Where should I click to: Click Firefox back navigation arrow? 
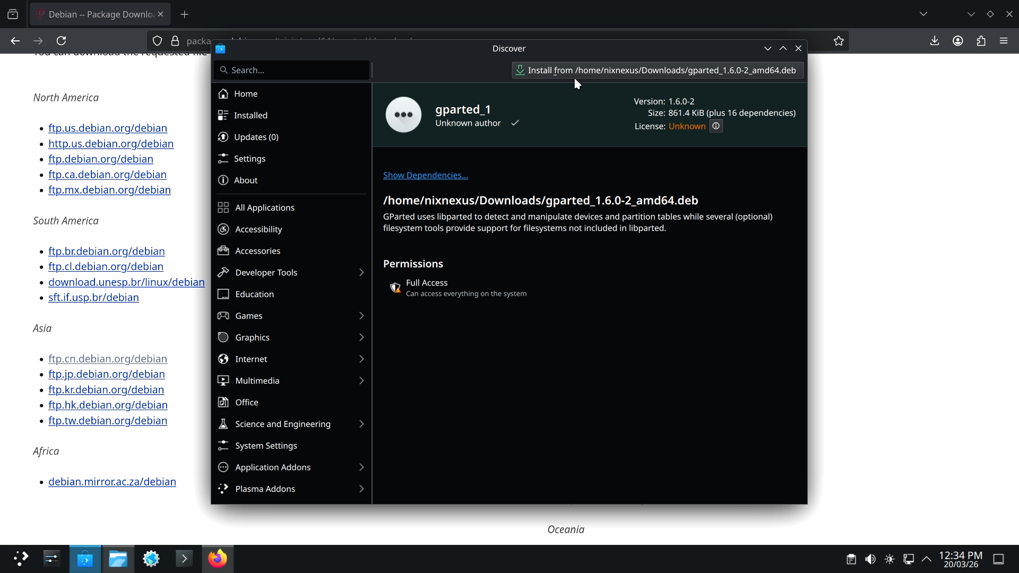[x=15, y=41]
